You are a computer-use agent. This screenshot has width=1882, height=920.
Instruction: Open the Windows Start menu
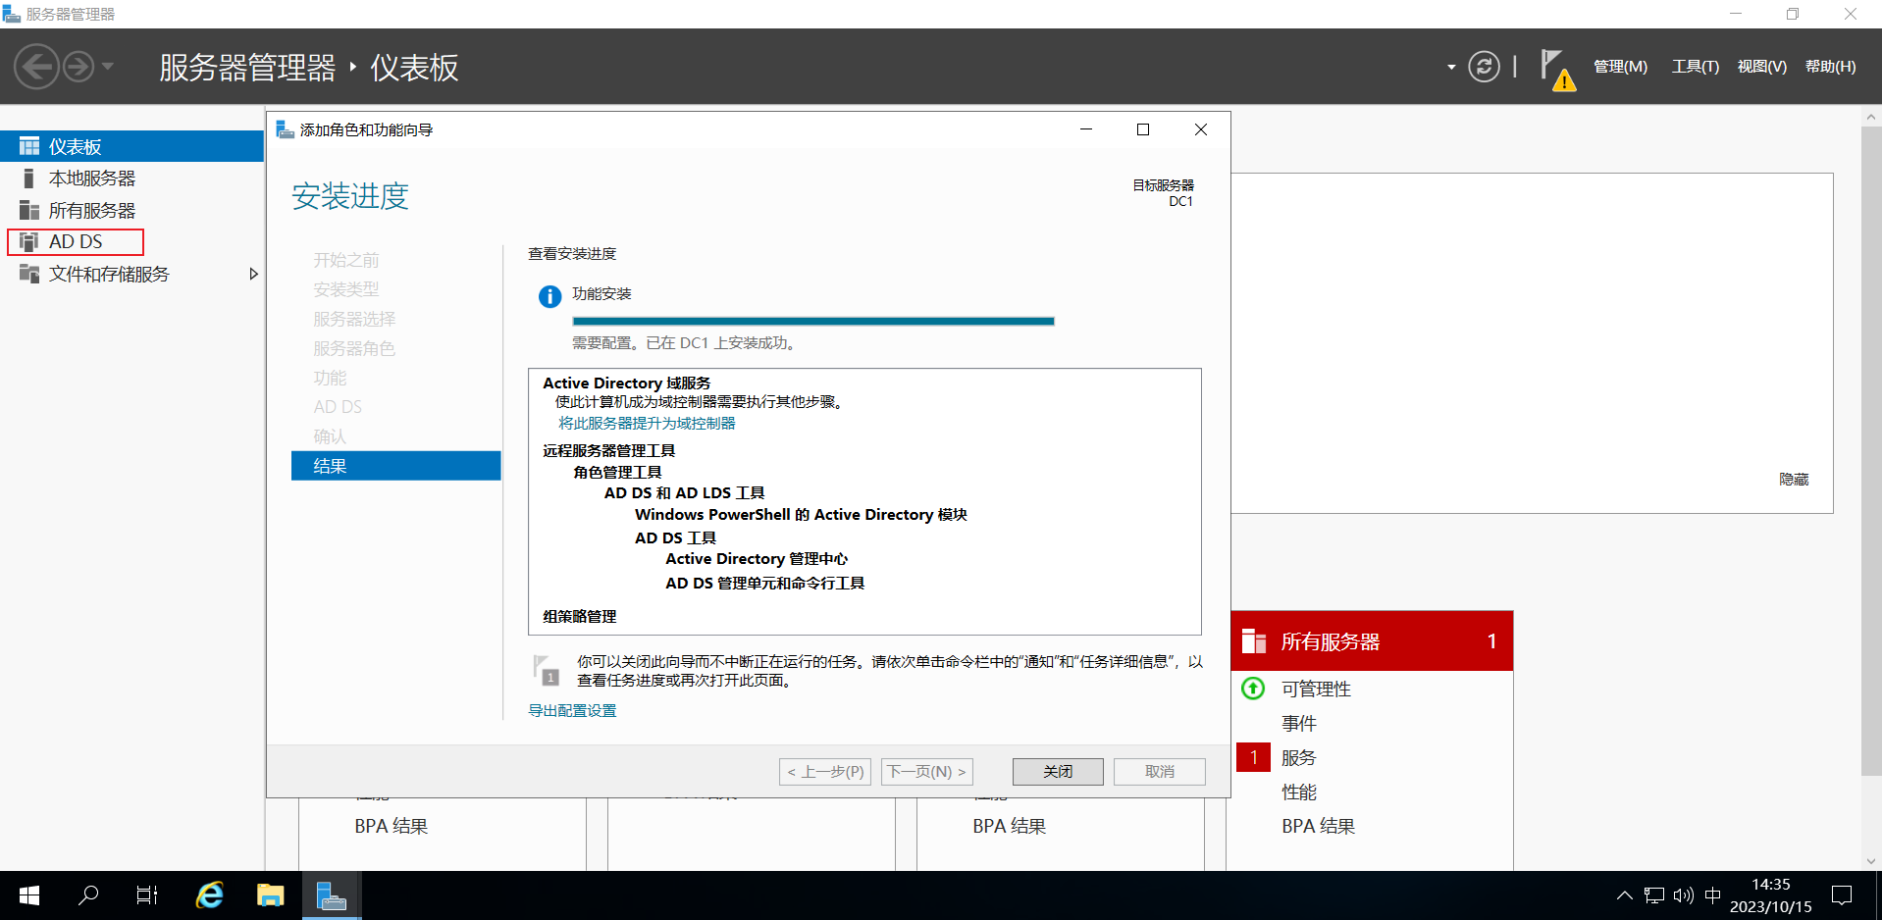pos(29,895)
